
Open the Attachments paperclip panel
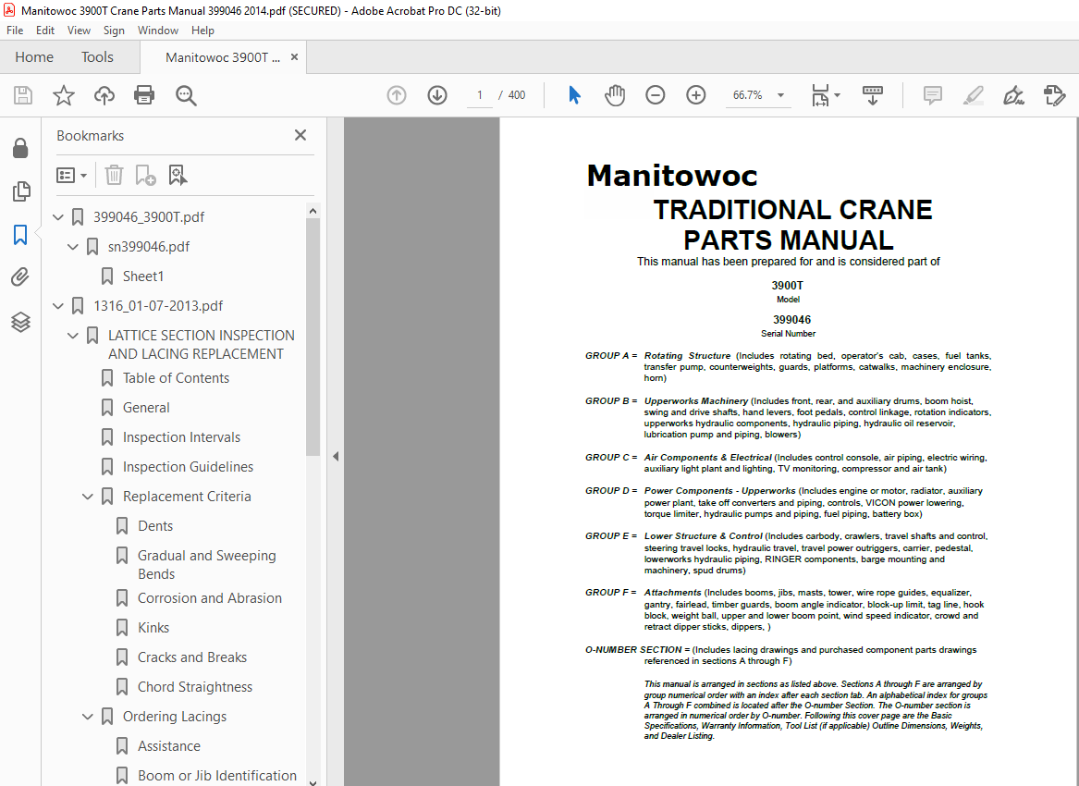(x=20, y=277)
